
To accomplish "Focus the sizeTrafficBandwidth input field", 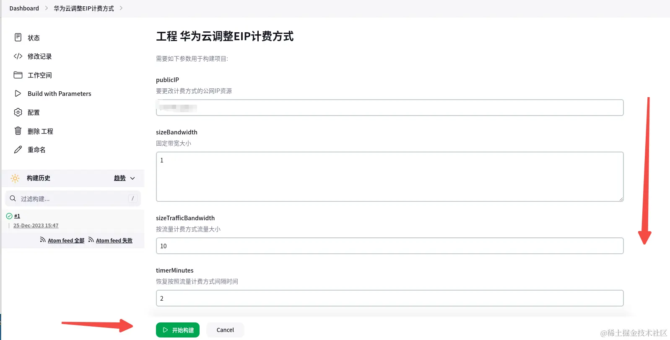I will pyautogui.click(x=390, y=246).
